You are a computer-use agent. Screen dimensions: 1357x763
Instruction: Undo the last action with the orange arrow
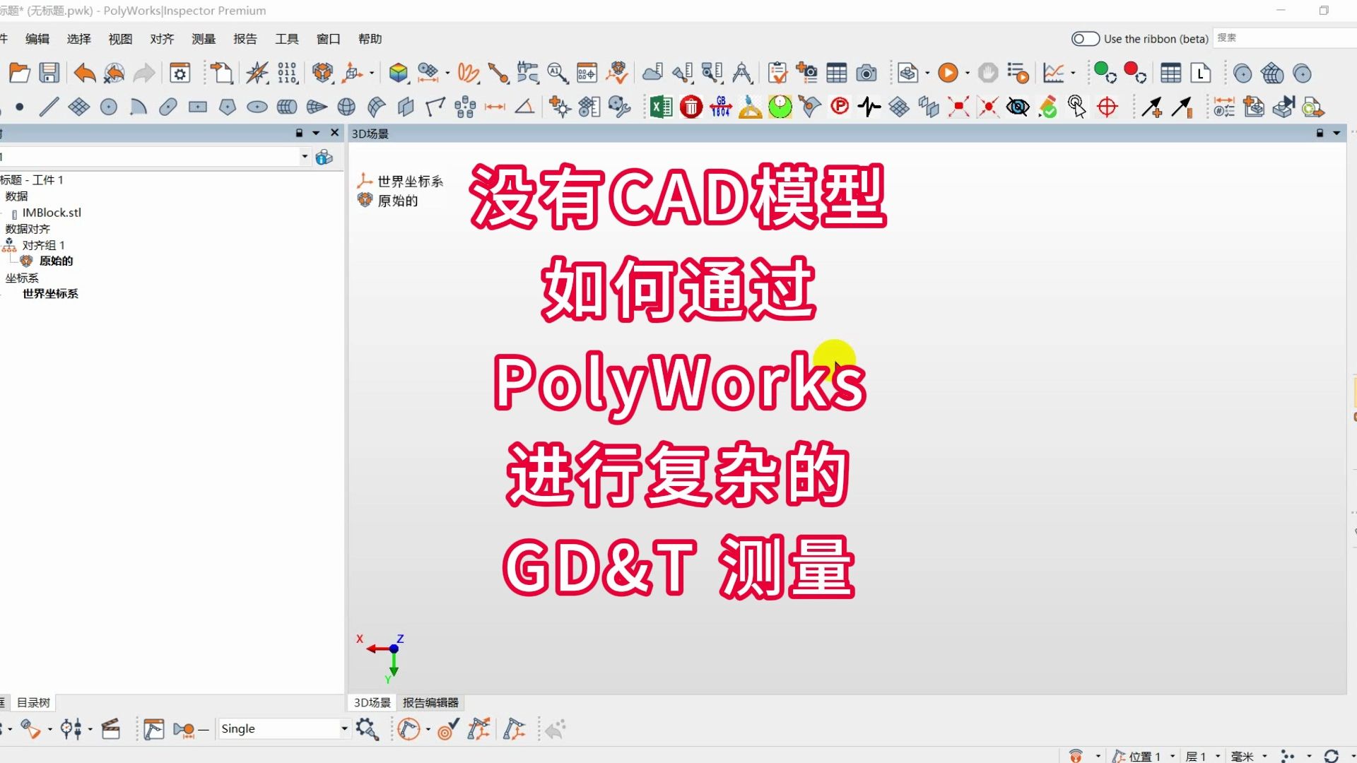pyautogui.click(x=84, y=73)
